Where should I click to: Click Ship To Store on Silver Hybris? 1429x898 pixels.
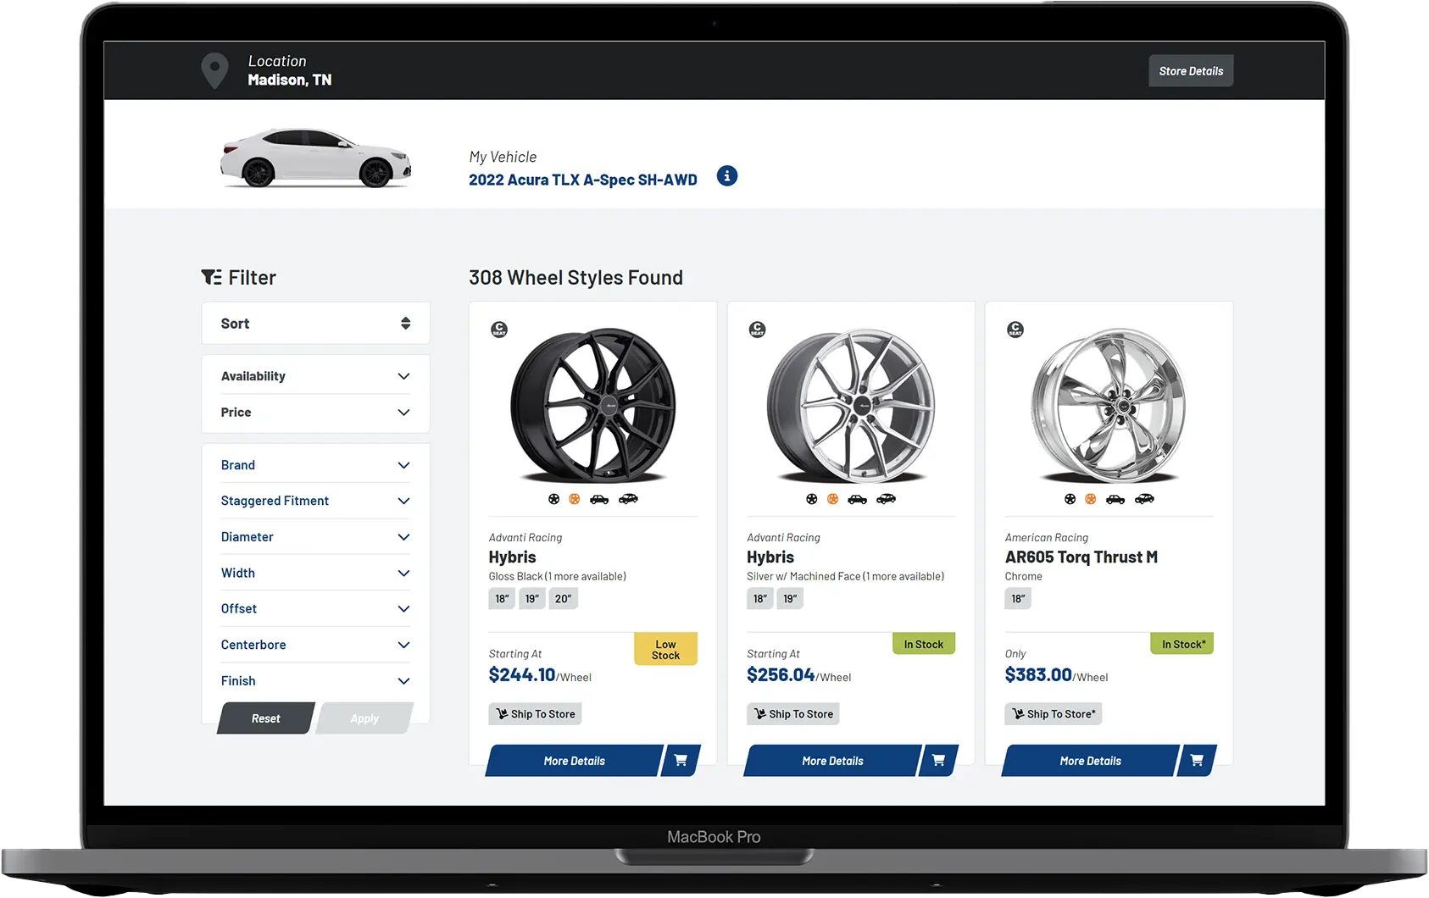793,714
